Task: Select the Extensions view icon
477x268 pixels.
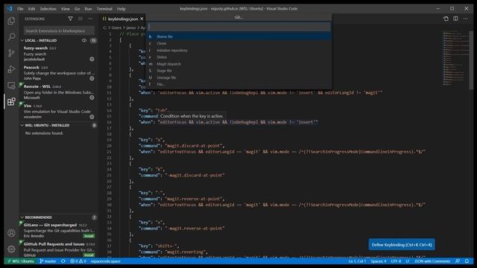Action: pos(11,101)
